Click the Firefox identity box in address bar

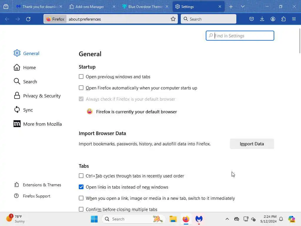55,19
